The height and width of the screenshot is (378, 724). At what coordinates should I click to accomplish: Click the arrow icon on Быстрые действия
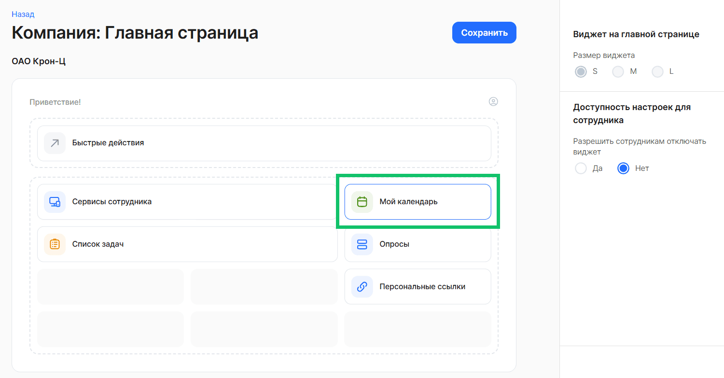tap(55, 143)
